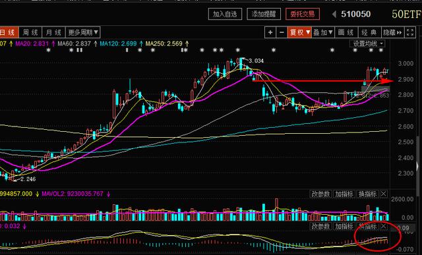
Task: Switch to 经典 classic layout
Action: pyautogui.click(x=369, y=32)
